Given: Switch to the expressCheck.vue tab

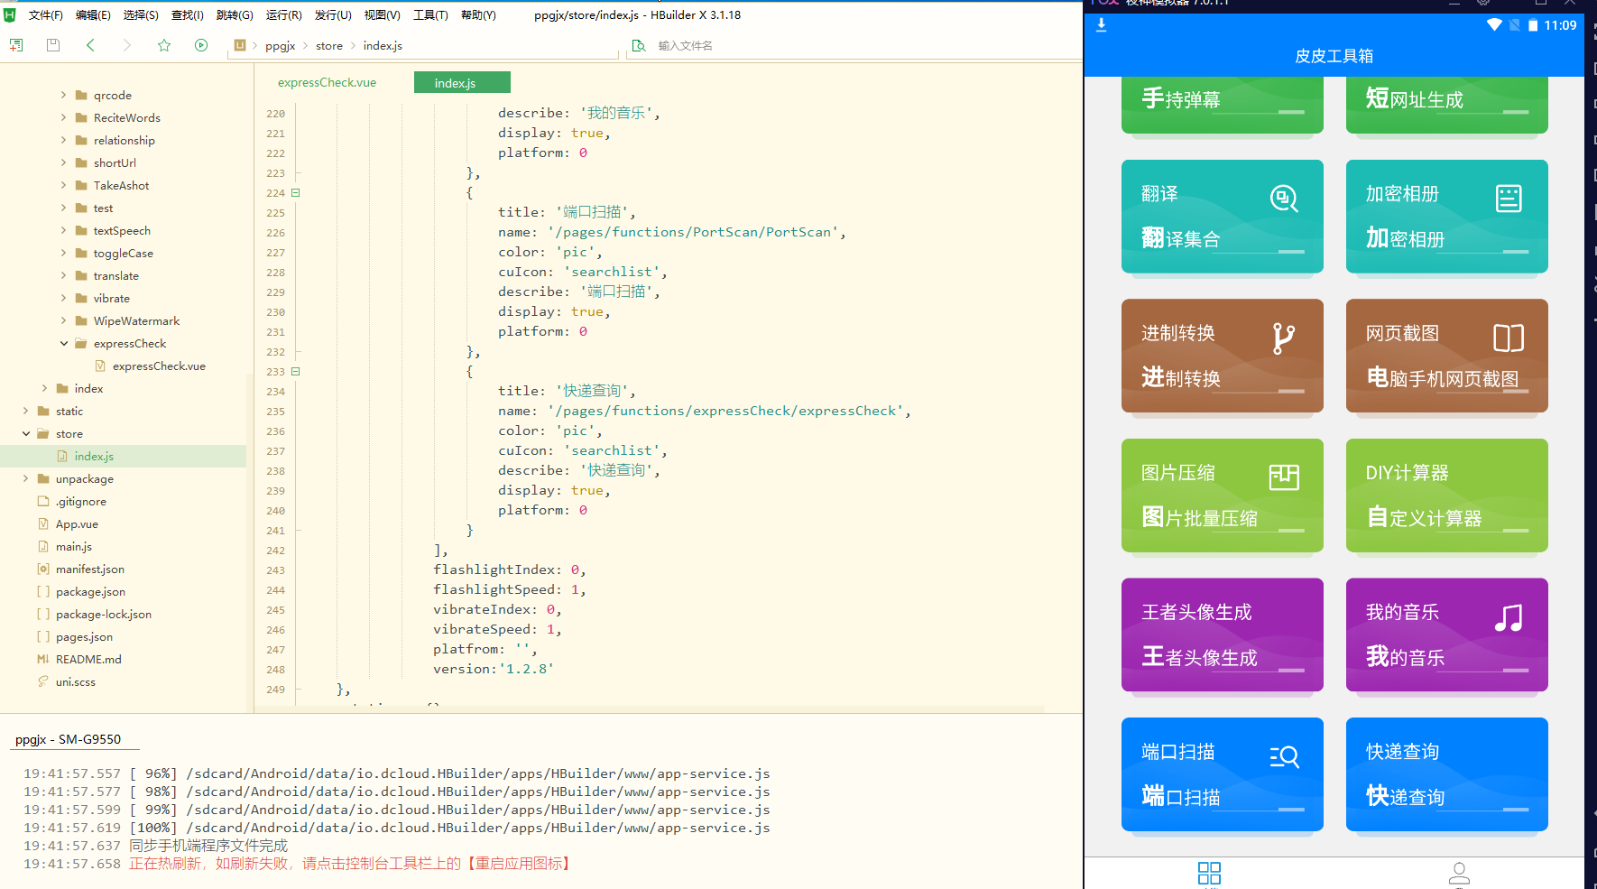Looking at the screenshot, I should pyautogui.click(x=327, y=82).
